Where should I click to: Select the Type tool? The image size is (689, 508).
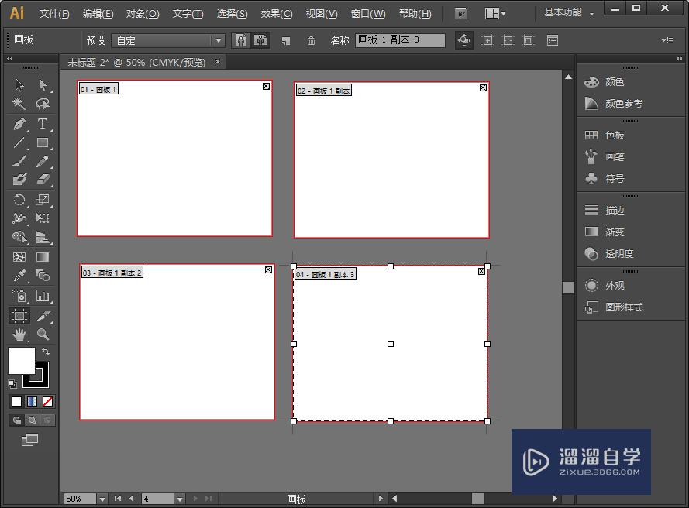43,123
